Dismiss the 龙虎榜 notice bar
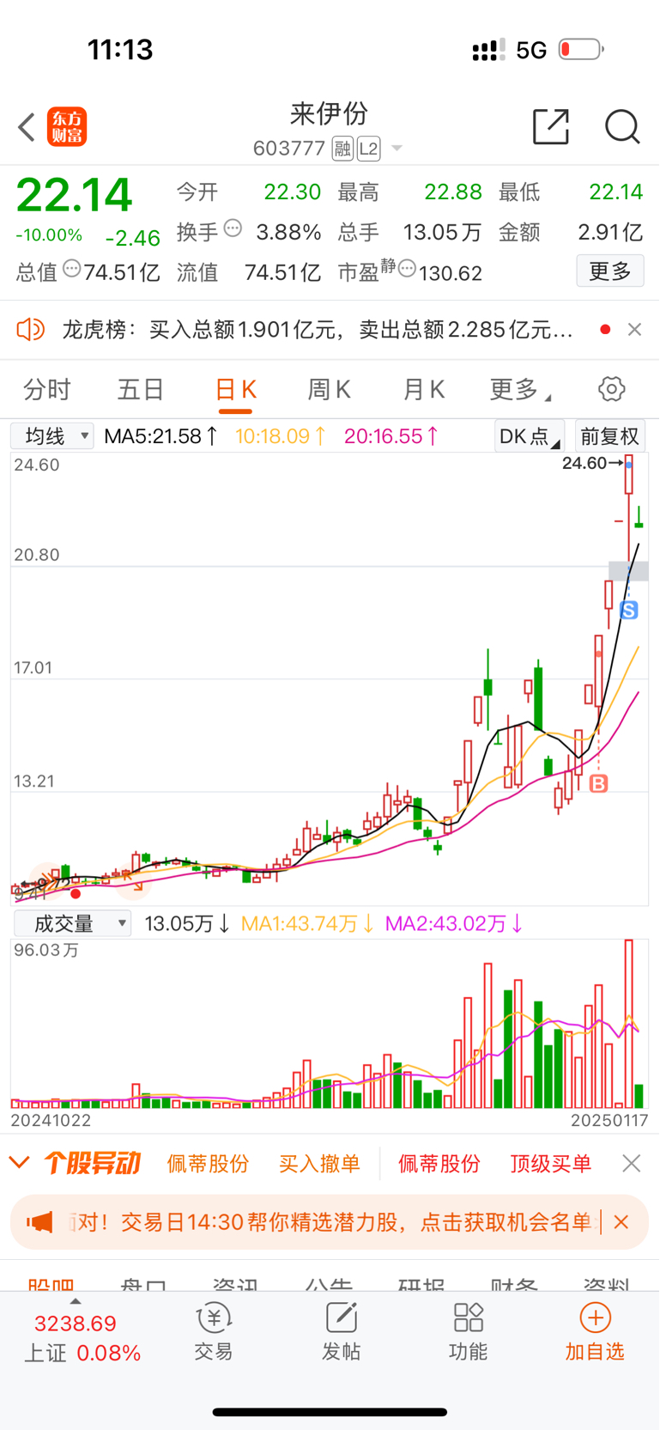Viewport: 660px width, 1430px height. click(634, 330)
